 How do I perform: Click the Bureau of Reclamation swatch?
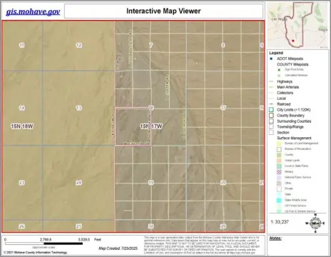click(279, 149)
